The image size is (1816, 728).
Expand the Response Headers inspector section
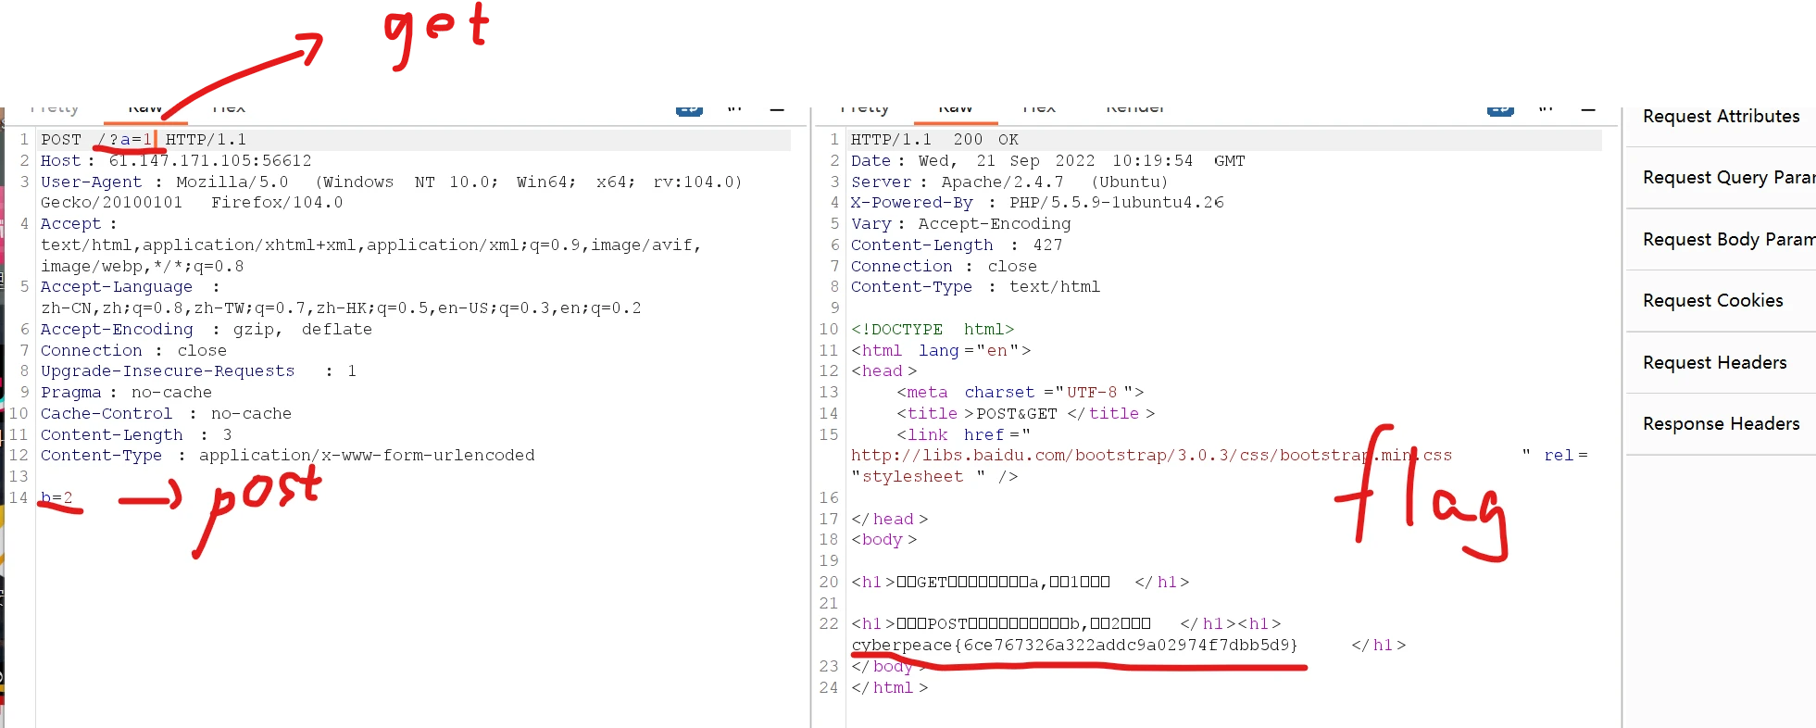1721,424
